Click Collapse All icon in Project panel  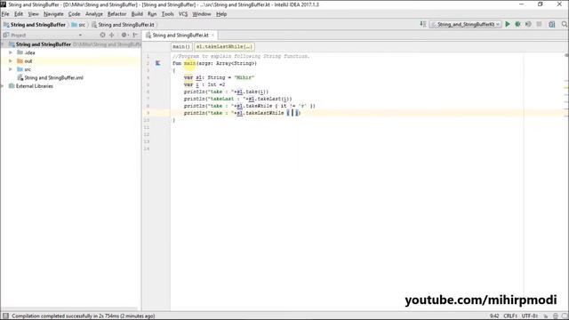pos(112,35)
